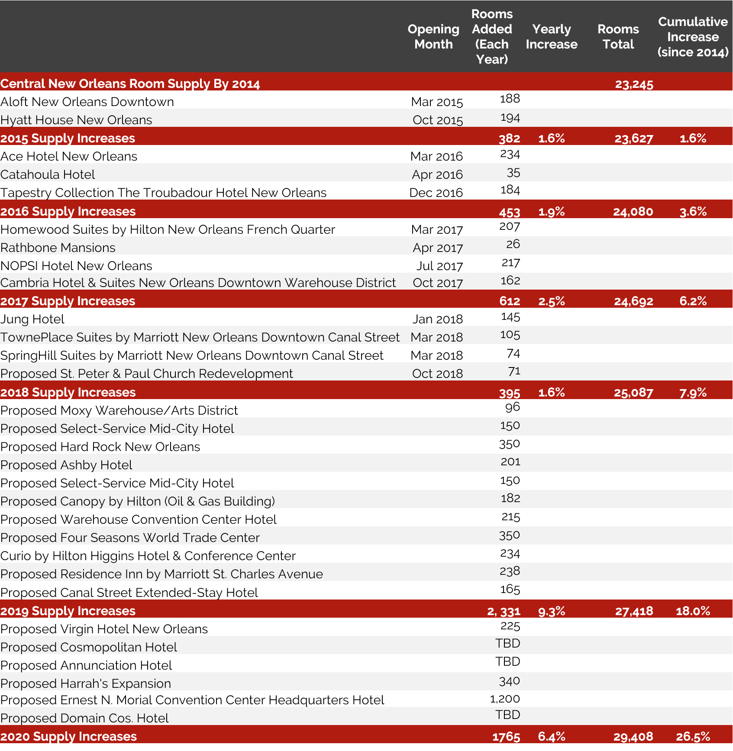Select 'Proposed Harrah's Expansion' row

pyautogui.click(x=86, y=683)
